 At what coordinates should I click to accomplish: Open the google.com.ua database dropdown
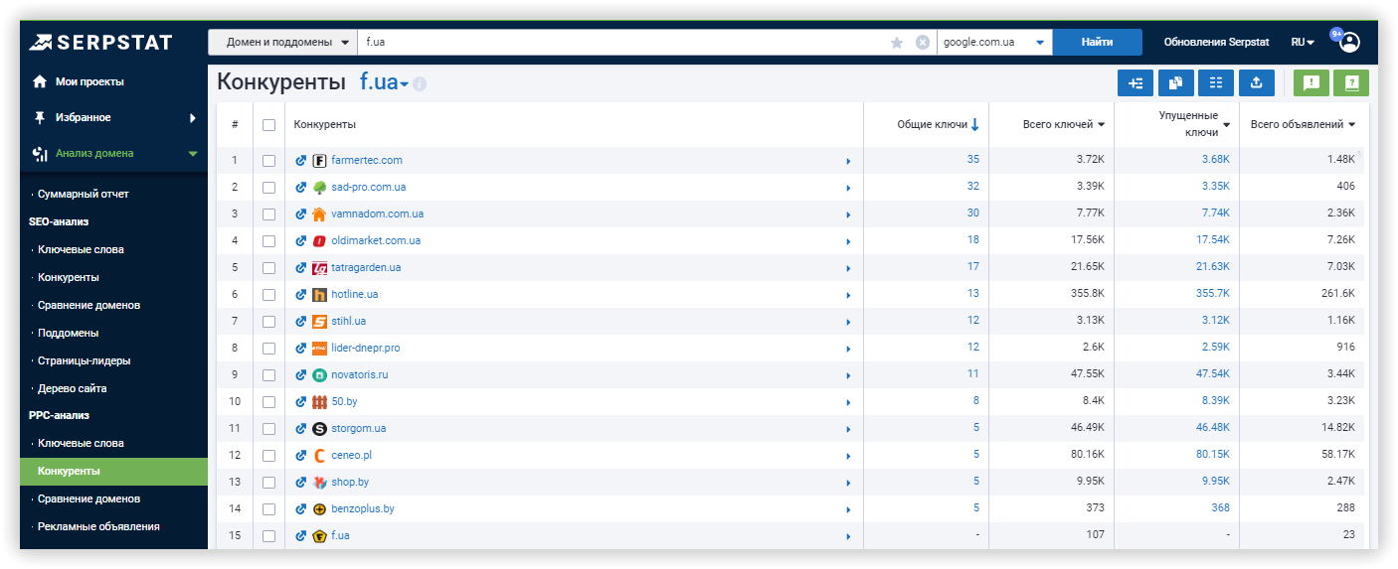[994, 42]
